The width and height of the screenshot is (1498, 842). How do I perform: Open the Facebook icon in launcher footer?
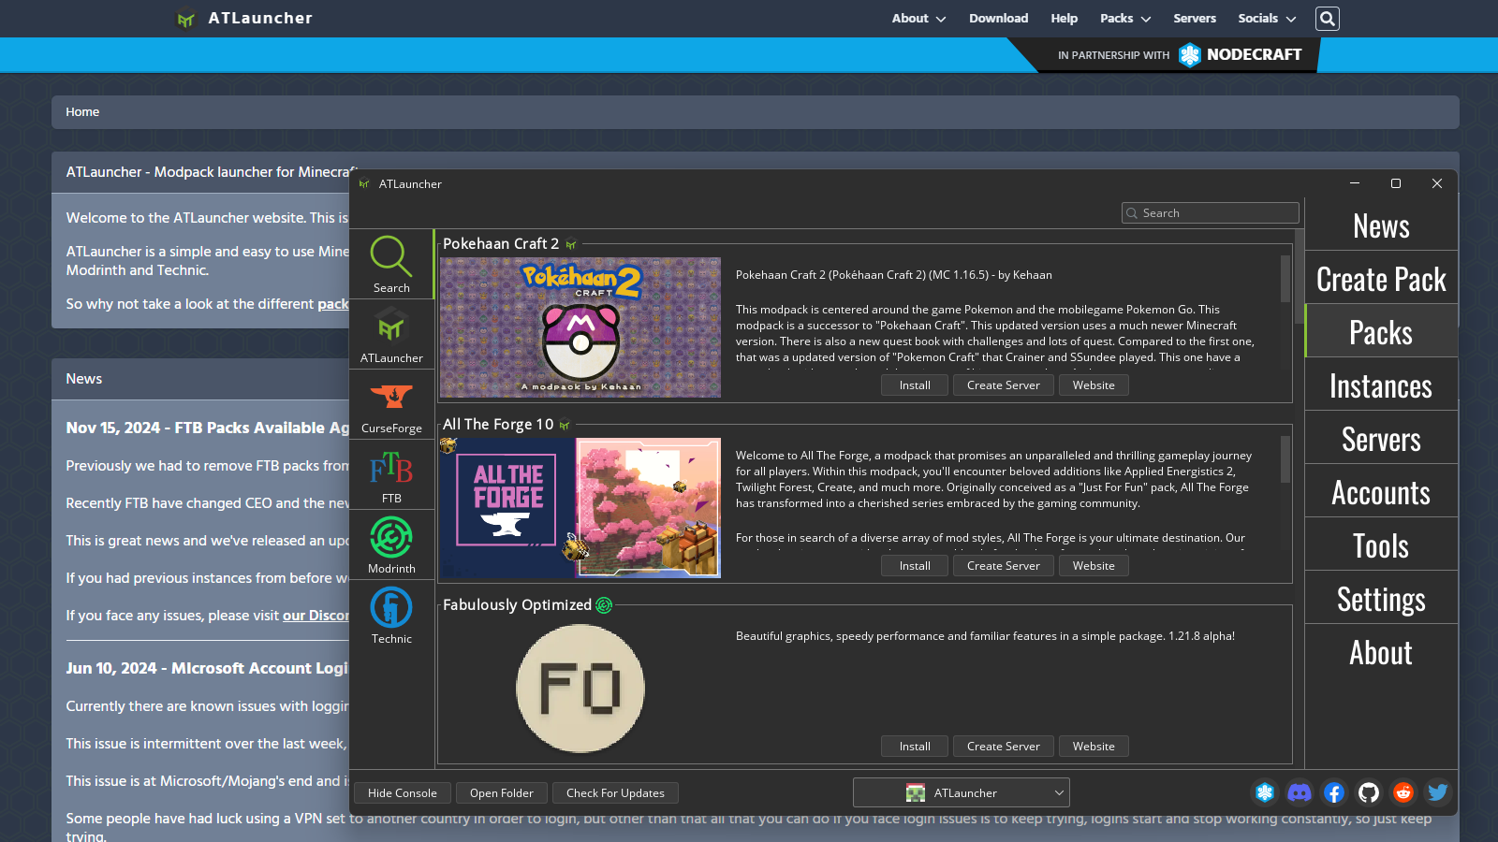click(x=1334, y=792)
